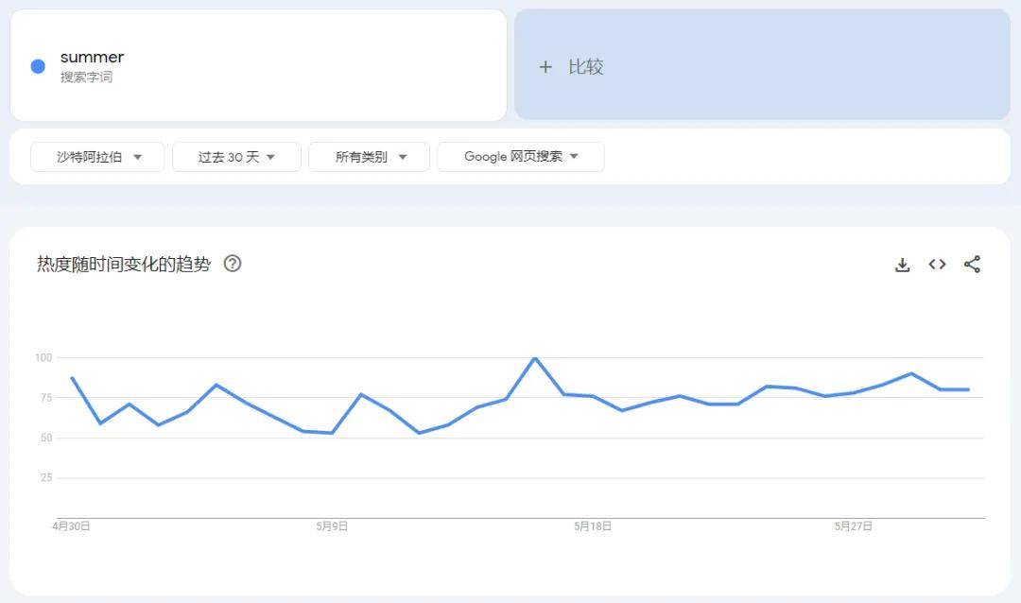Open the embed code icon
The image size is (1021, 603).
(x=937, y=264)
